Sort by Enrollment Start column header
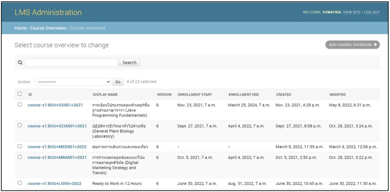The height and width of the screenshot is (192, 390). click(195, 94)
